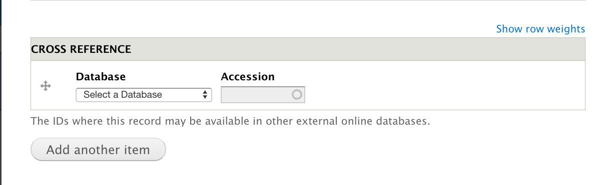Expand the Database combo box list

pos(144,94)
